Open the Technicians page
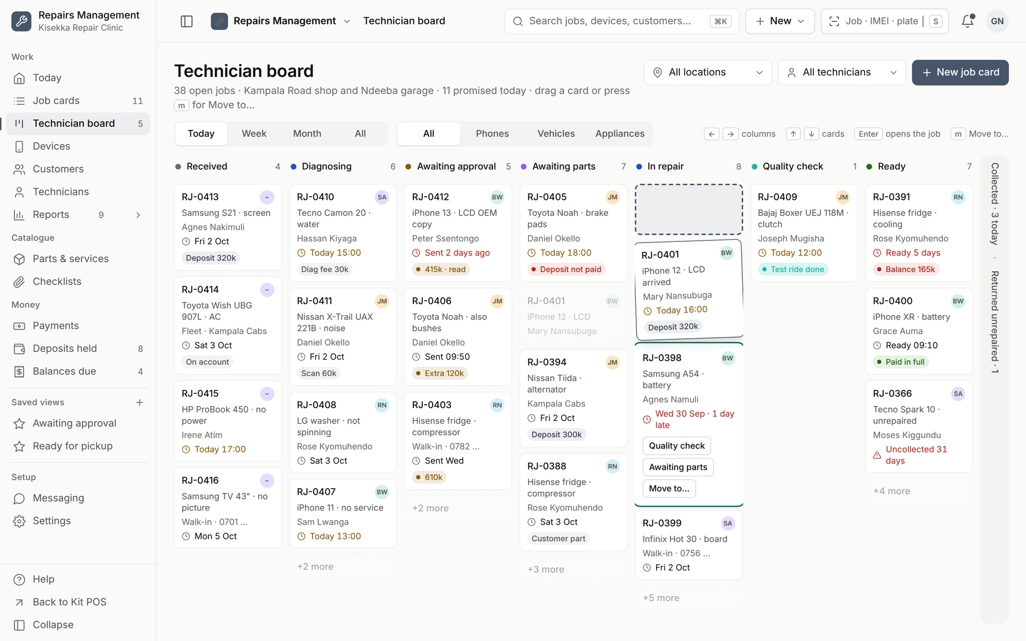The image size is (1026, 641). point(78,192)
